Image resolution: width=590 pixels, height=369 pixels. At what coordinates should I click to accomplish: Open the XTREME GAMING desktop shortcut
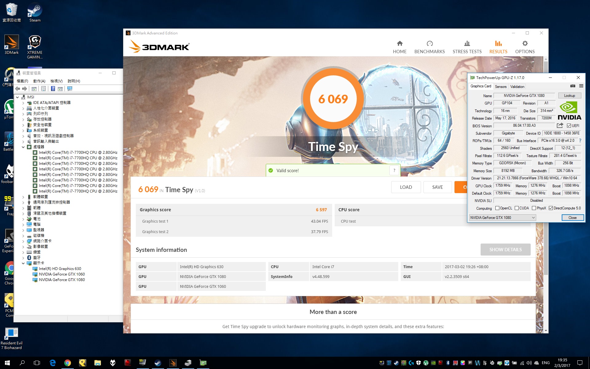click(x=35, y=47)
